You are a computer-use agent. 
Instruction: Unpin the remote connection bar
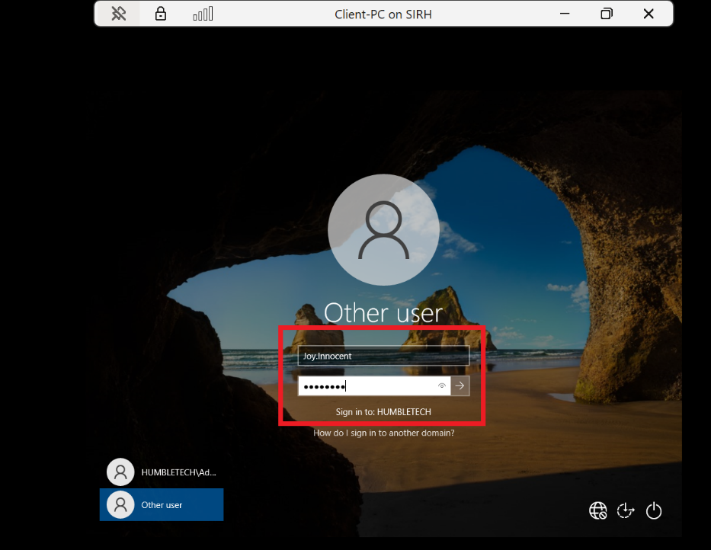click(118, 14)
